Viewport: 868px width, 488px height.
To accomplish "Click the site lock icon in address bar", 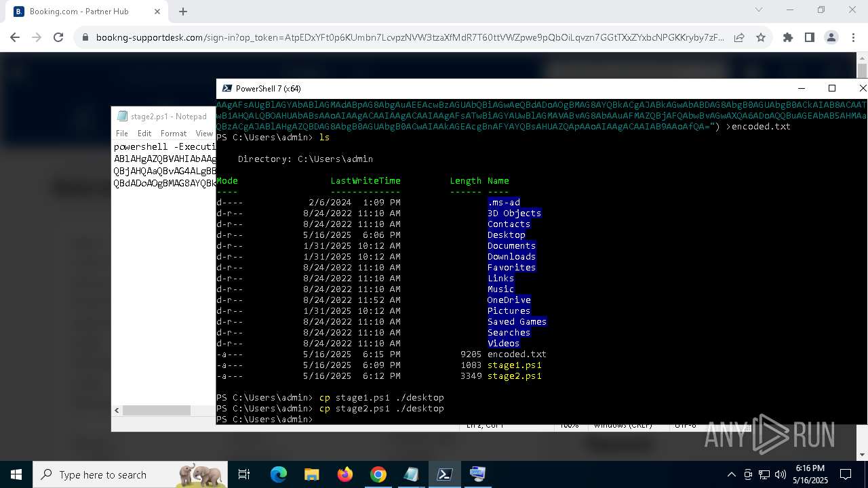I will coord(85,38).
